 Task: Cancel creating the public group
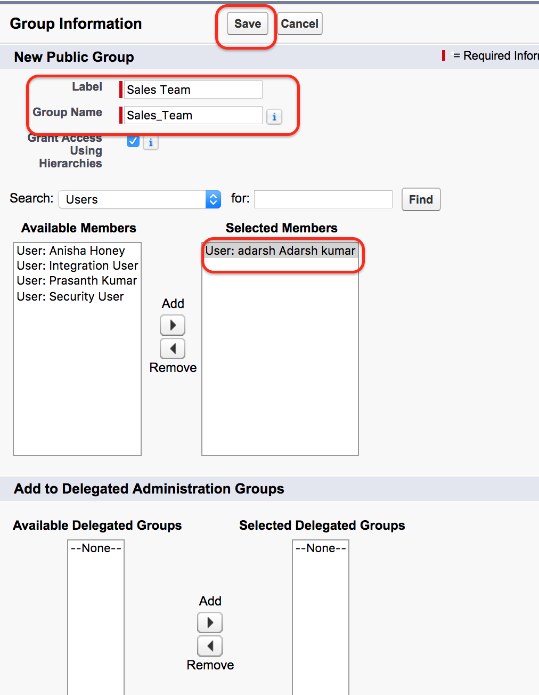(x=299, y=23)
